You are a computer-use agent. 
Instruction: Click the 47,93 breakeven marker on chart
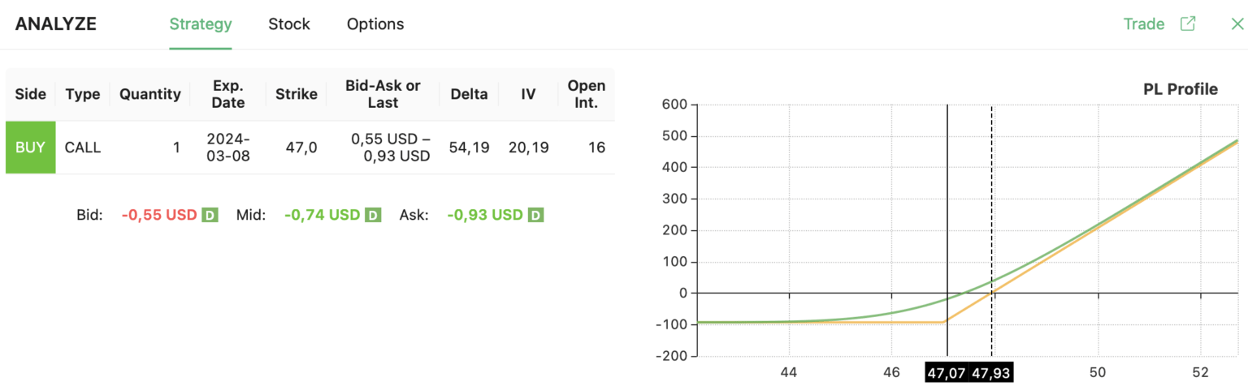point(993,374)
